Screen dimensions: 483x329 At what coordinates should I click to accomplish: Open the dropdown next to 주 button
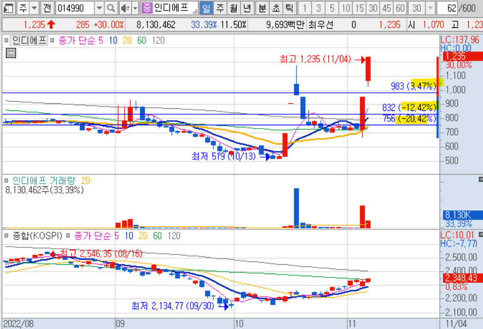34,8
